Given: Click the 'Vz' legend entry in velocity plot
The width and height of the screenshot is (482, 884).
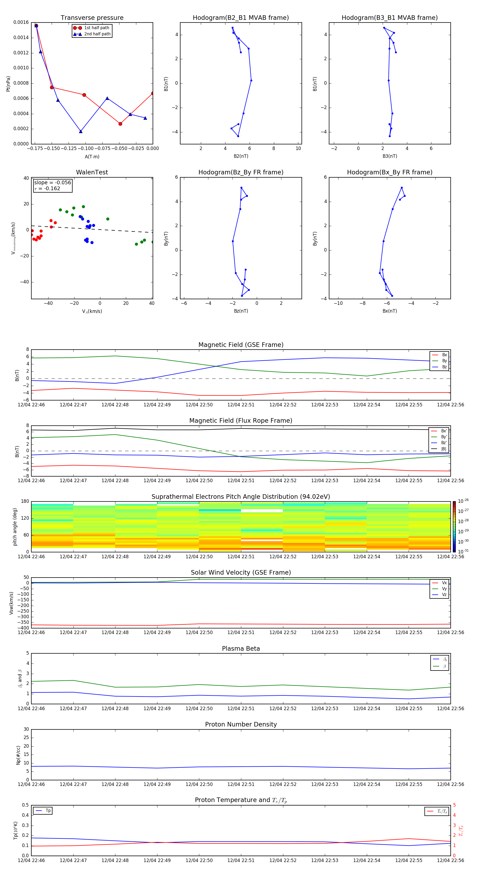Looking at the screenshot, I should 439,594.
